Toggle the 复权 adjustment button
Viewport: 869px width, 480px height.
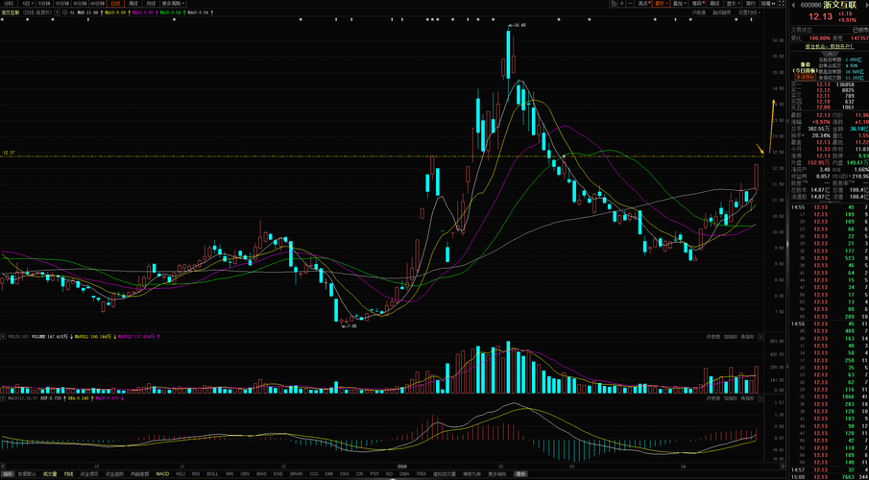coord(662,4)
